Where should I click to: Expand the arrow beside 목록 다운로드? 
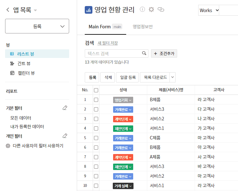173,77
